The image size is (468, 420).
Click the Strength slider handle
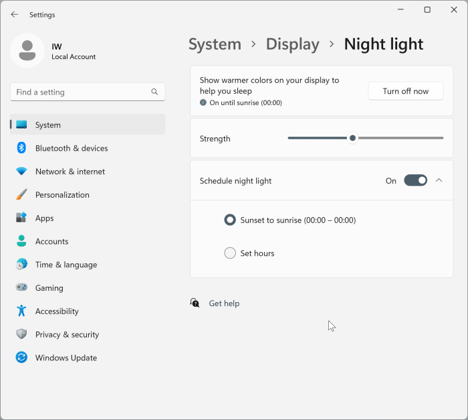click(x=352, y=138)
